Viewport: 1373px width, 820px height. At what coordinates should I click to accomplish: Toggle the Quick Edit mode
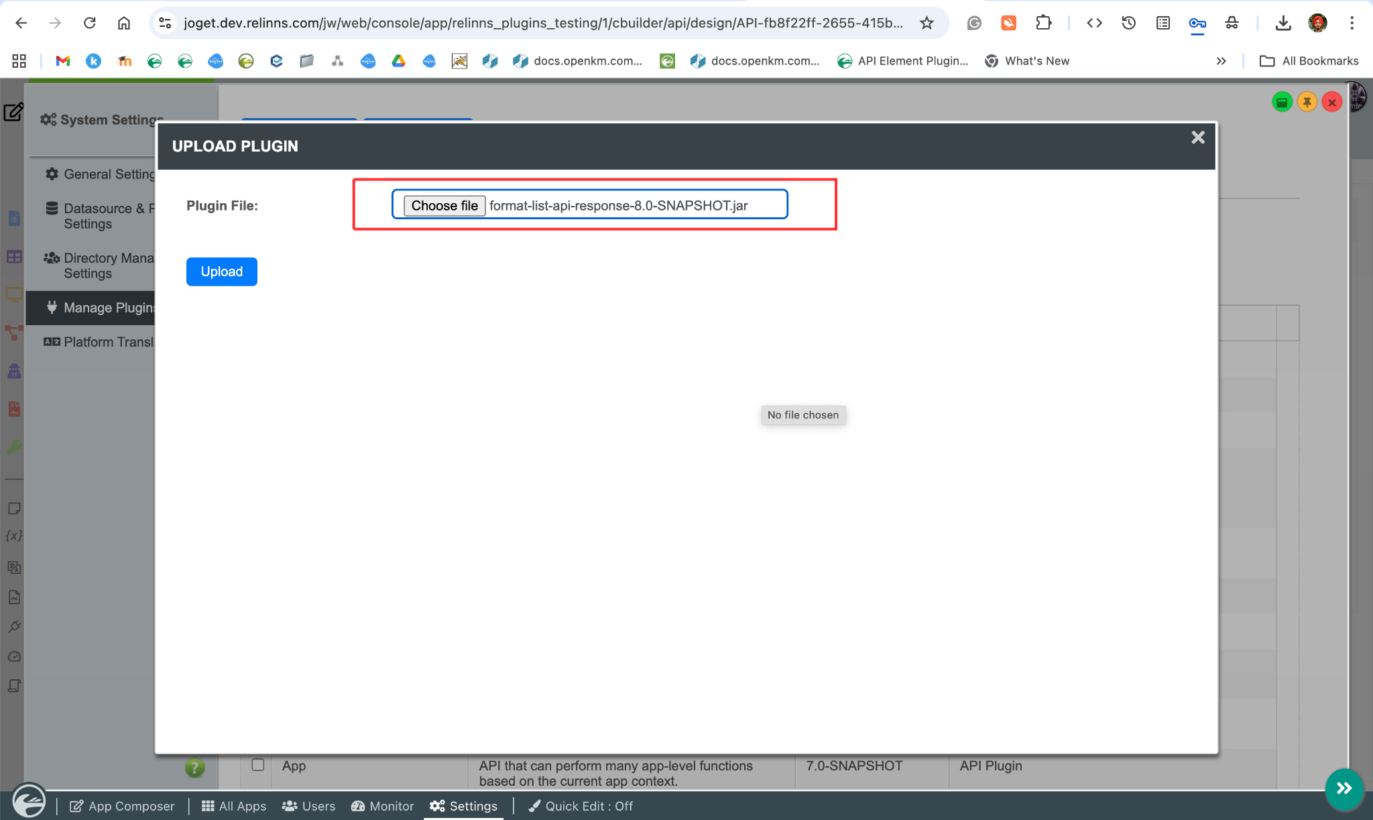point(581,806)
